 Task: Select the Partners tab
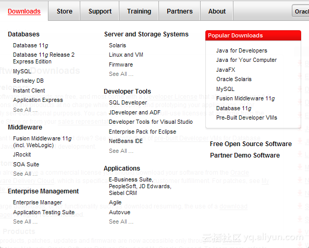[180, 11]
